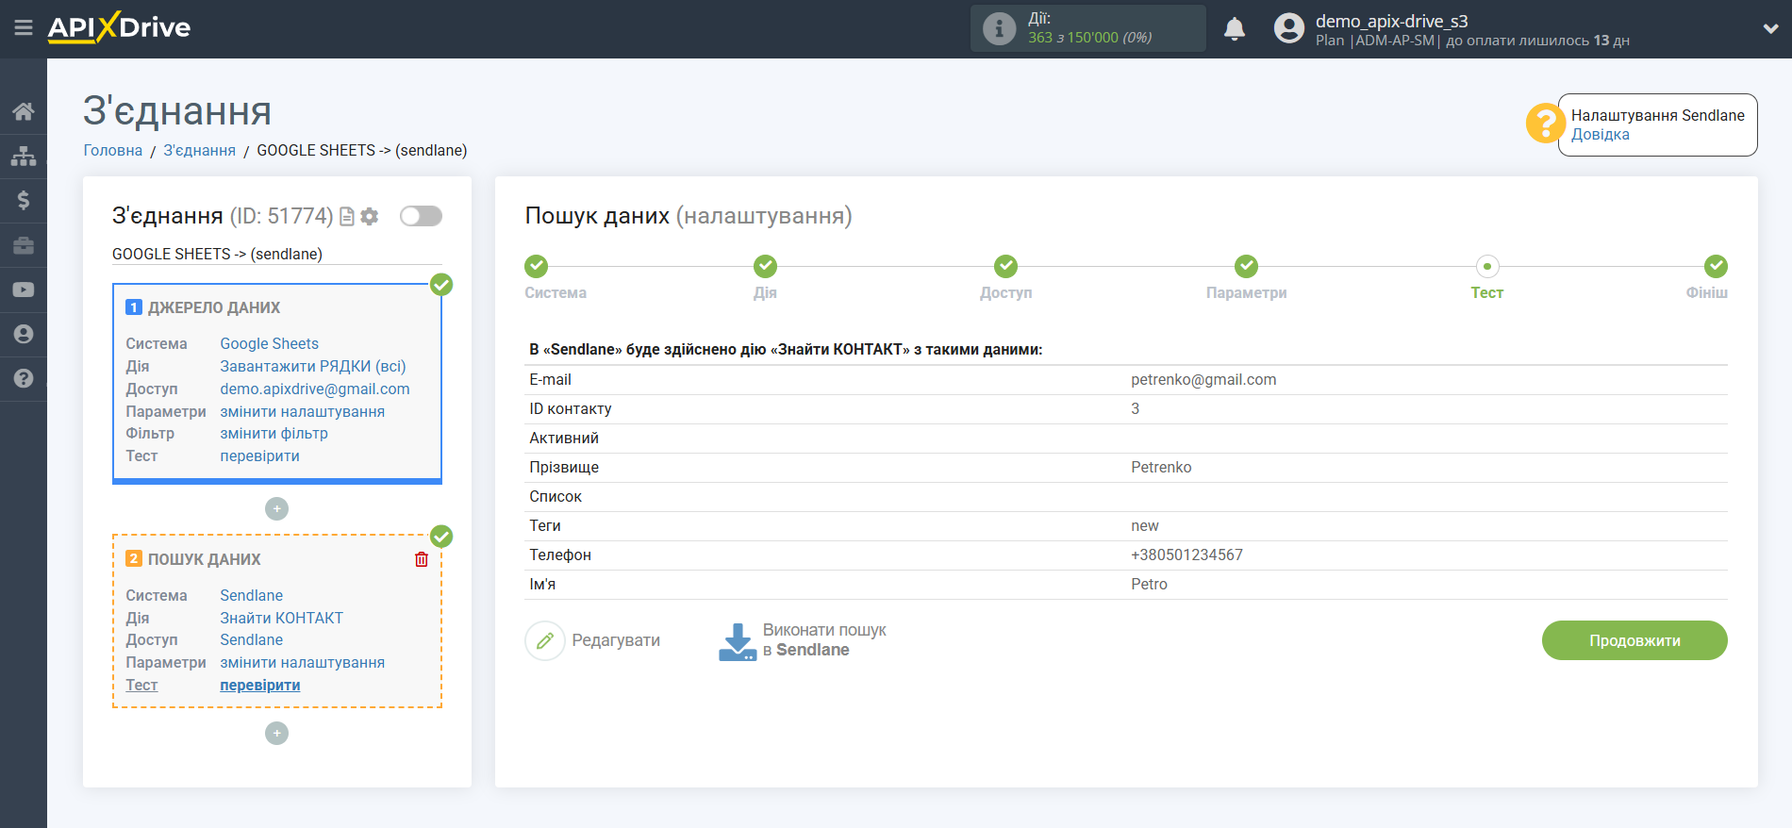Click the actions info icon
The image size is (1792, 828).
point(1000,28)
